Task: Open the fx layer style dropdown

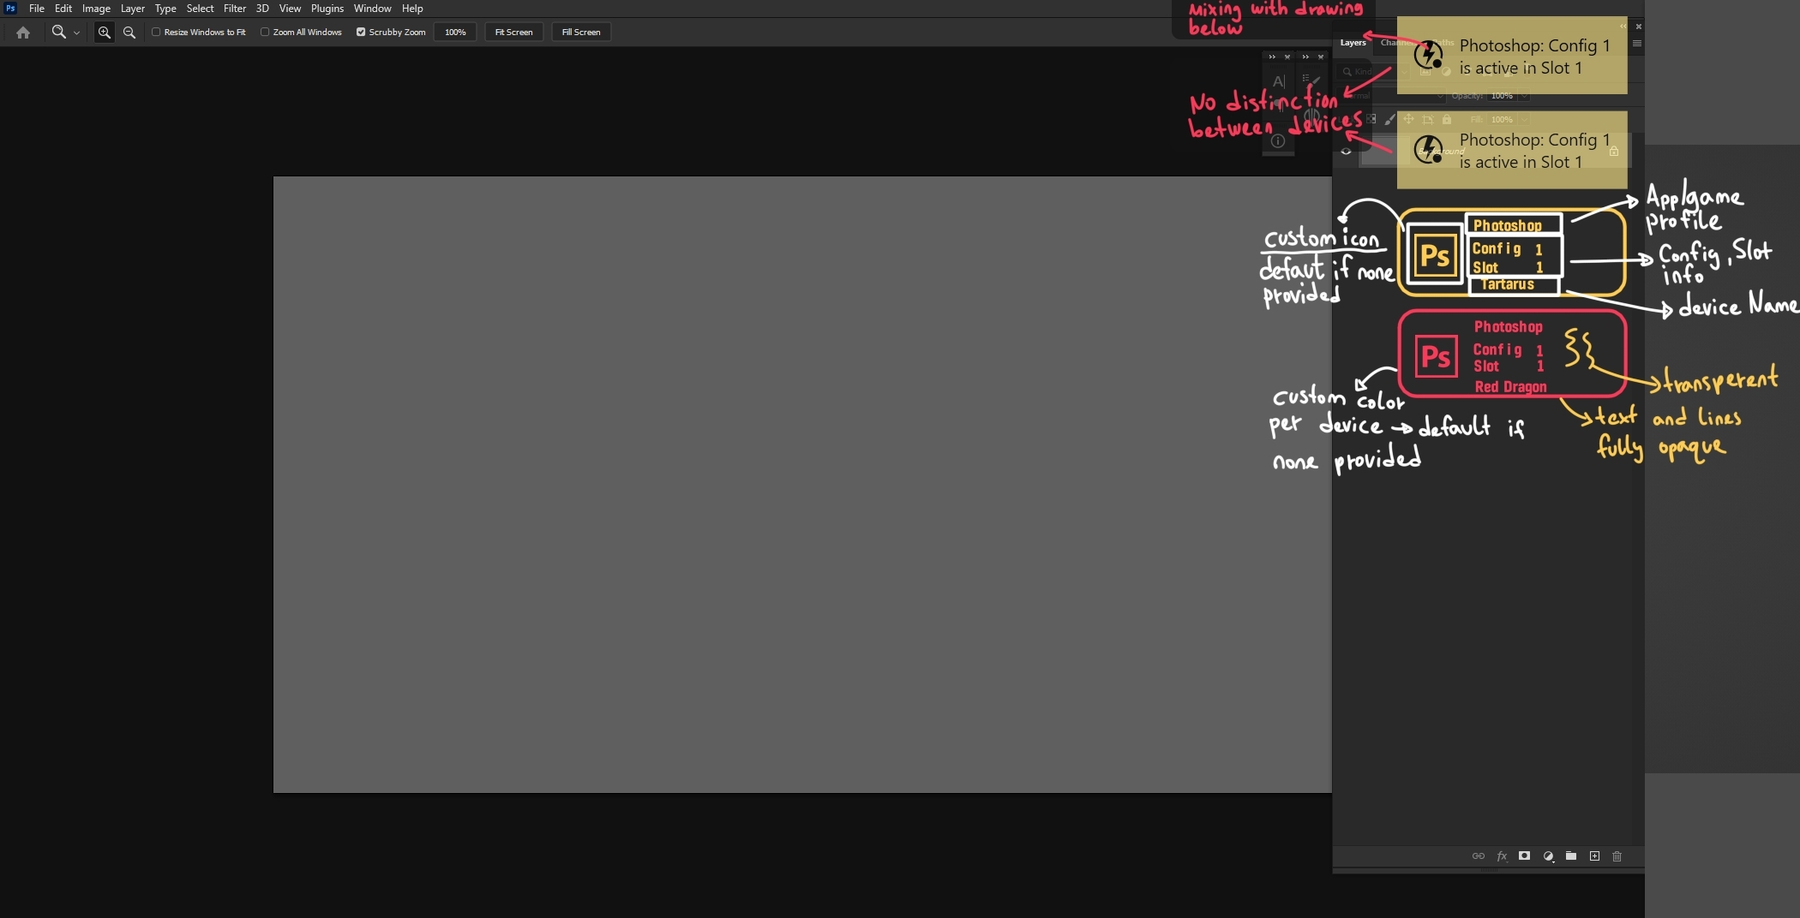Action: [x=1502, y=855]
